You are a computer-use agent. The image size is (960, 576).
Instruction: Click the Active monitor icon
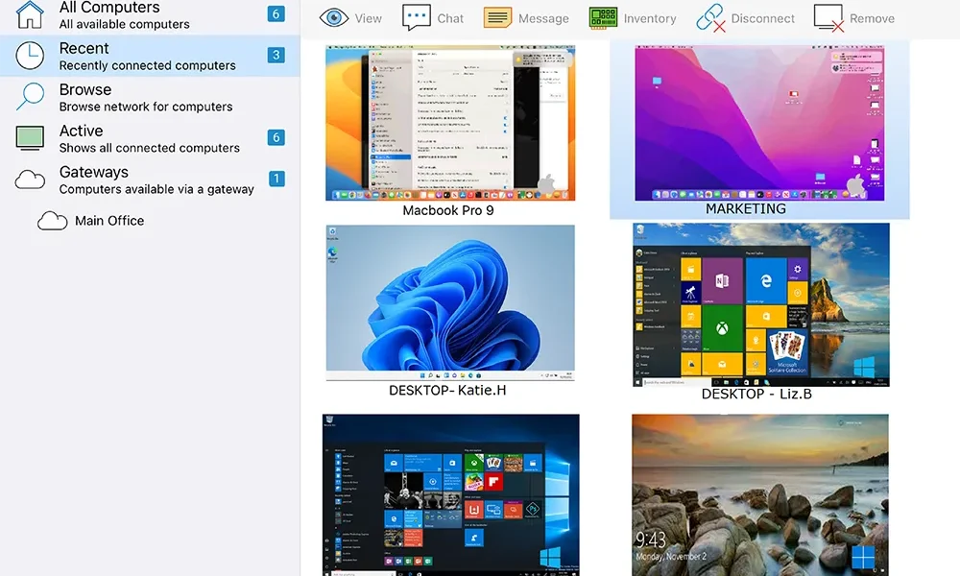(x=31, y=138)
